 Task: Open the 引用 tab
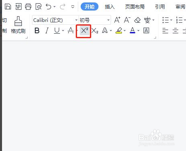(x=160, y=6)
